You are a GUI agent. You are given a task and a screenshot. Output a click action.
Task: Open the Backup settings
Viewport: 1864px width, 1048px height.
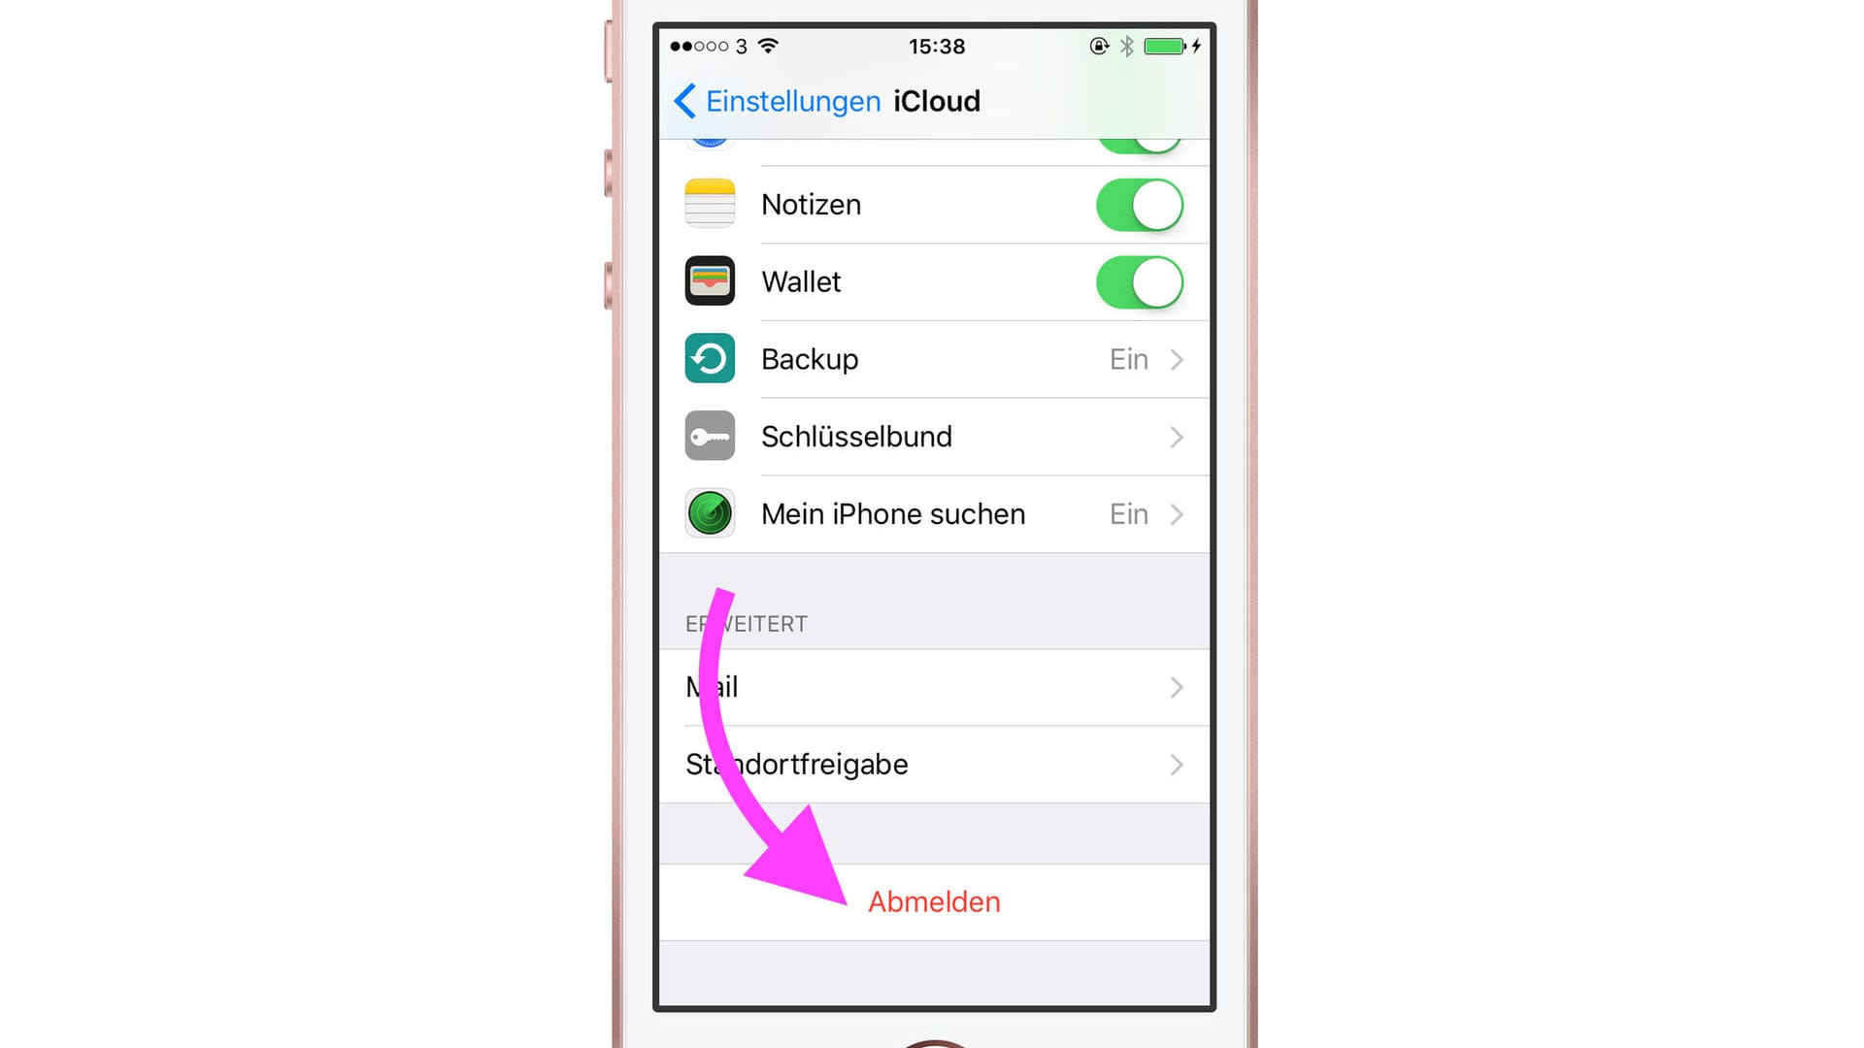click(x=931, y=358)
